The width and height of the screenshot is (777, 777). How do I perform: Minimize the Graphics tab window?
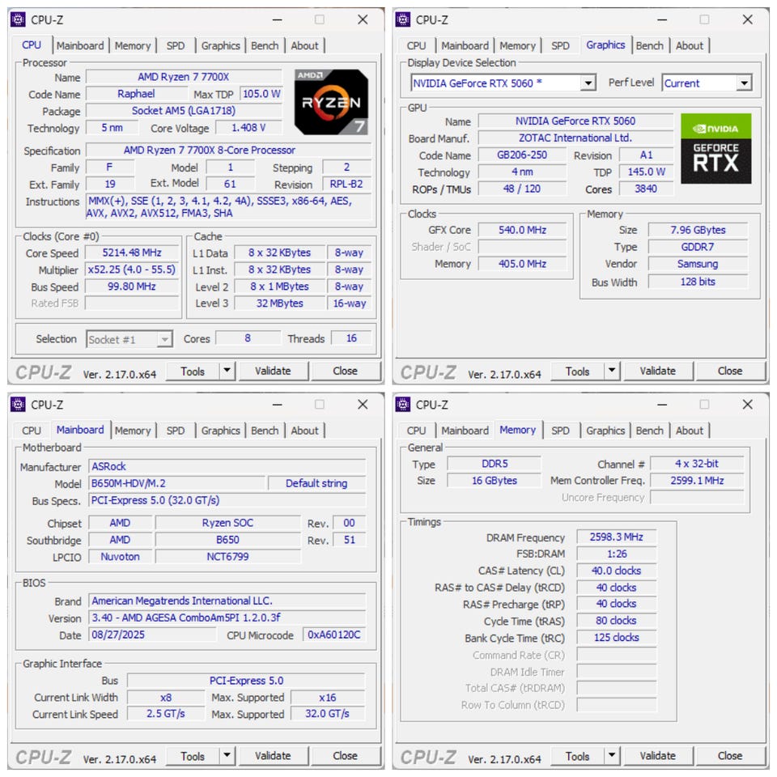662,19
